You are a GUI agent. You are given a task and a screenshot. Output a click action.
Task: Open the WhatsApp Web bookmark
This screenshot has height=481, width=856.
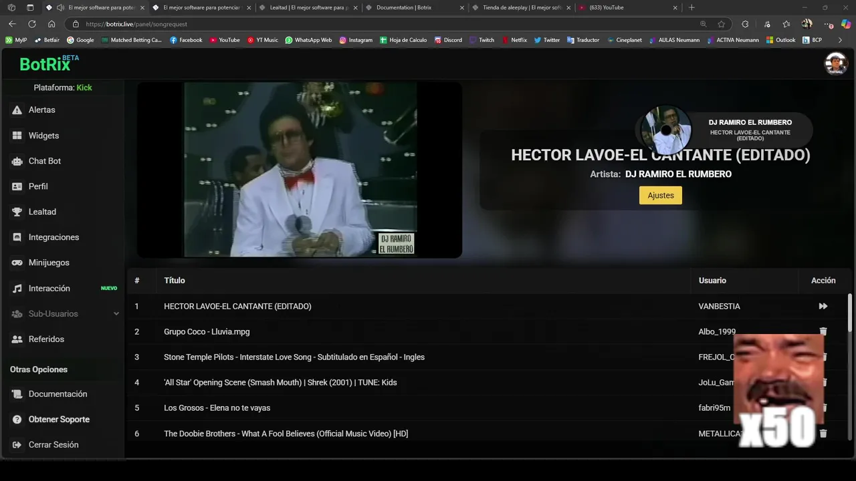tap(308, 40)
